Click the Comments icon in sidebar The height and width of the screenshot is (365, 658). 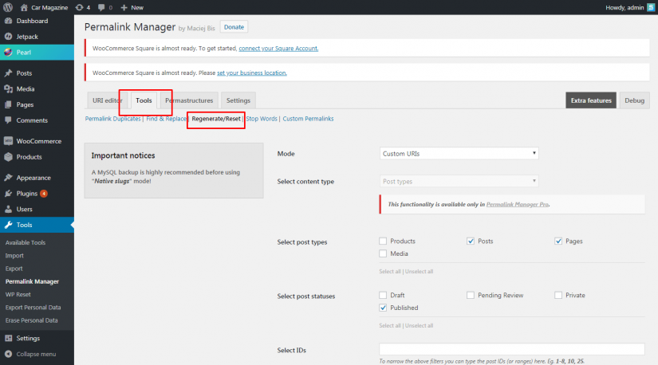[9, 120]
